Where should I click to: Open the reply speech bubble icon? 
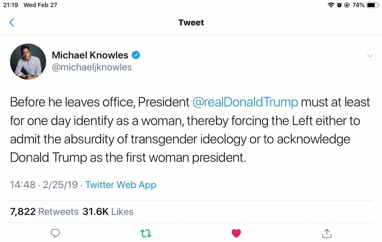tap(55, 233)
